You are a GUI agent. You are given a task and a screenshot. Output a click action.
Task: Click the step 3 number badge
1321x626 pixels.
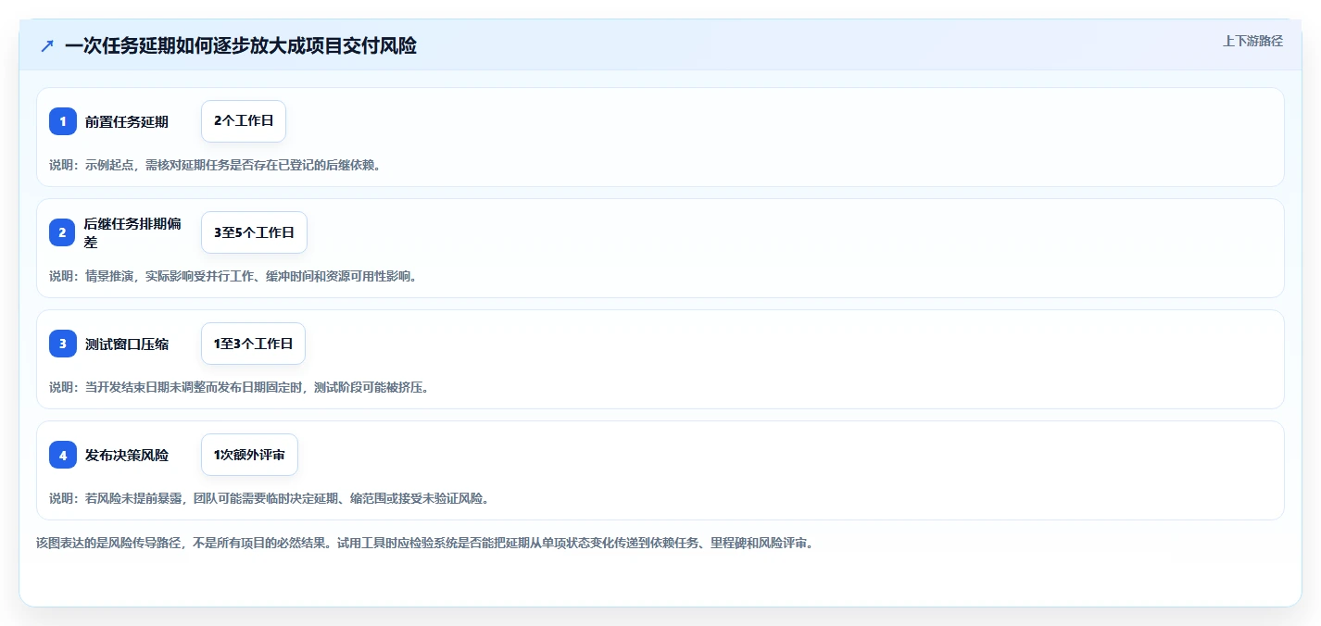pyautogui.click(x=63, y=344)
